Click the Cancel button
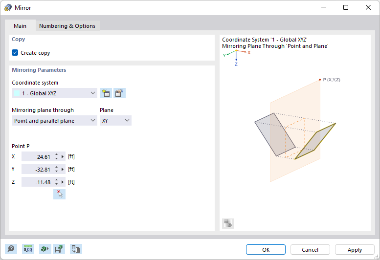Screen dimensions: 380x260 click(310, 250)
